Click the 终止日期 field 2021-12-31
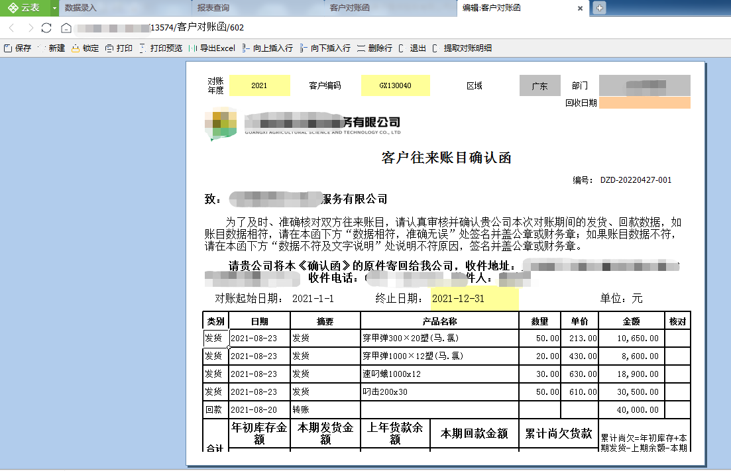 tap(474, 299)
